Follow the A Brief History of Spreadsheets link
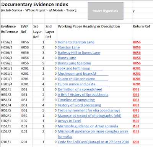This screenshot has width=153, height=147. click(x=83, y=95)
